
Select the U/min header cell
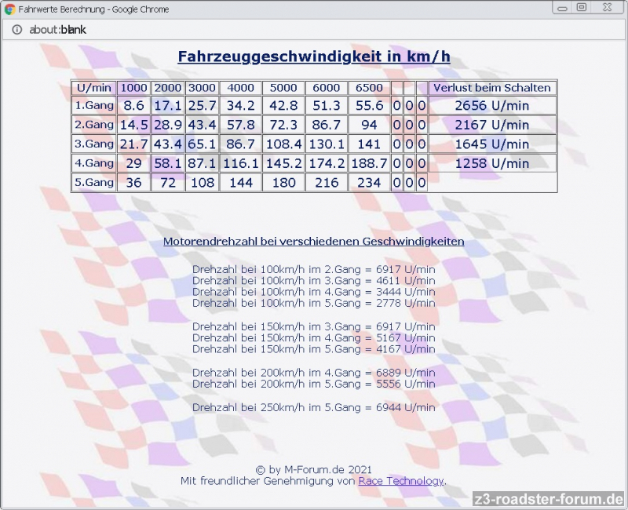coord(94,88)
